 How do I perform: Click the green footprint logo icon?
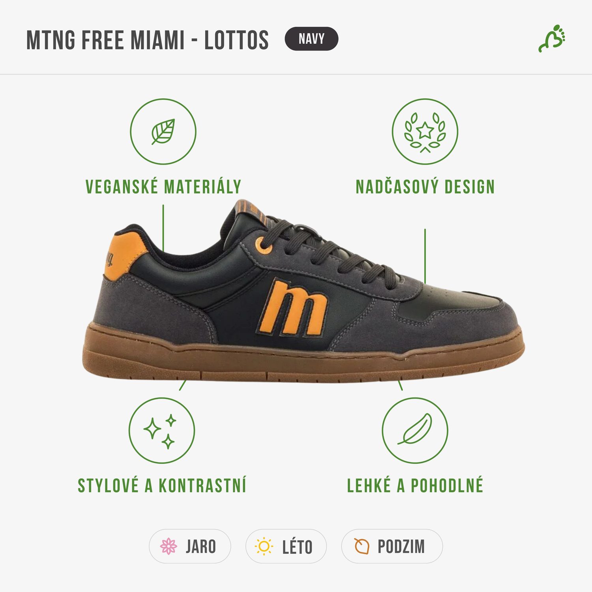pos(553,39)
